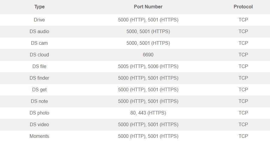Click the DS note type cell
Image resolution: width=270 pixels, height=142 pixels.
[39, 101]
